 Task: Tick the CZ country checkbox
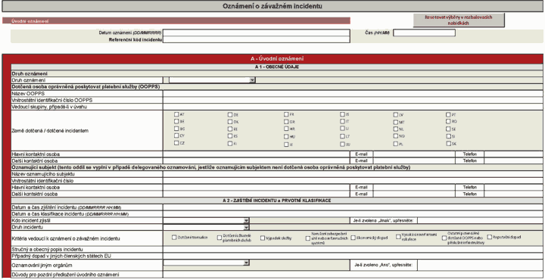[176, 143]
